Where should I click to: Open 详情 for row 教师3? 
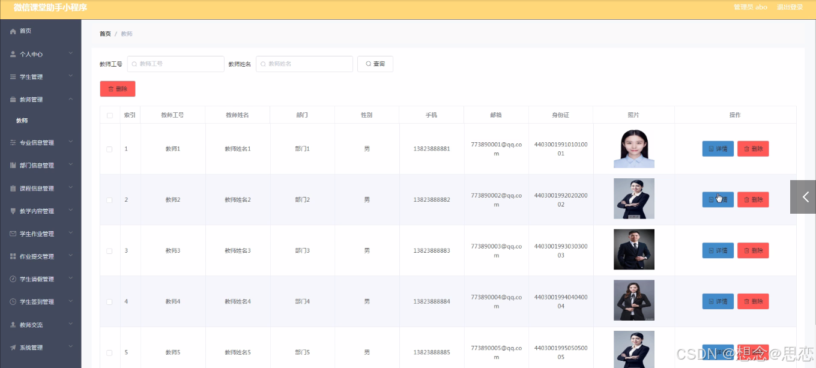tap(718, 250)
